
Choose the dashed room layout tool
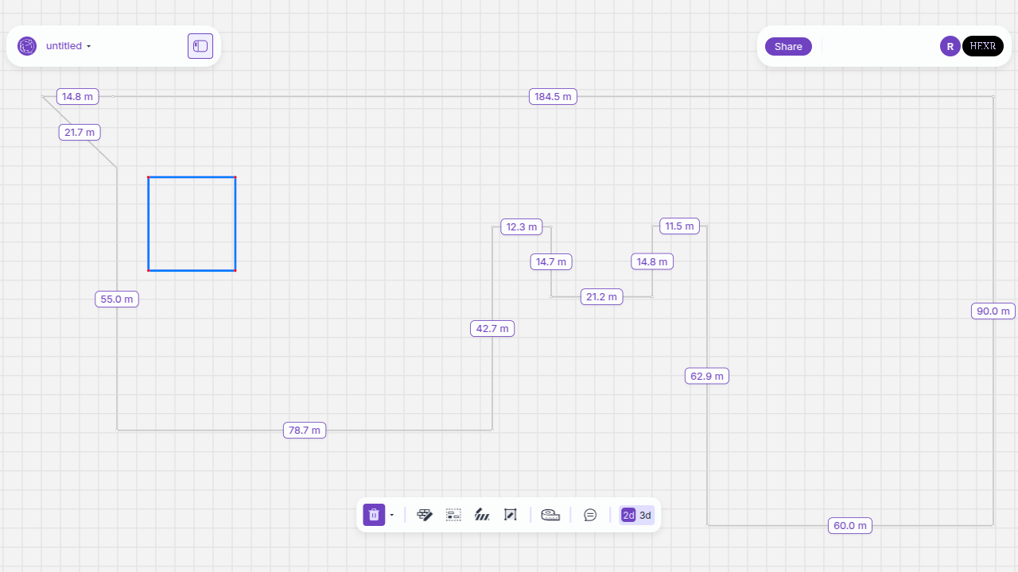pyautogui.click(x=453, y=515)
